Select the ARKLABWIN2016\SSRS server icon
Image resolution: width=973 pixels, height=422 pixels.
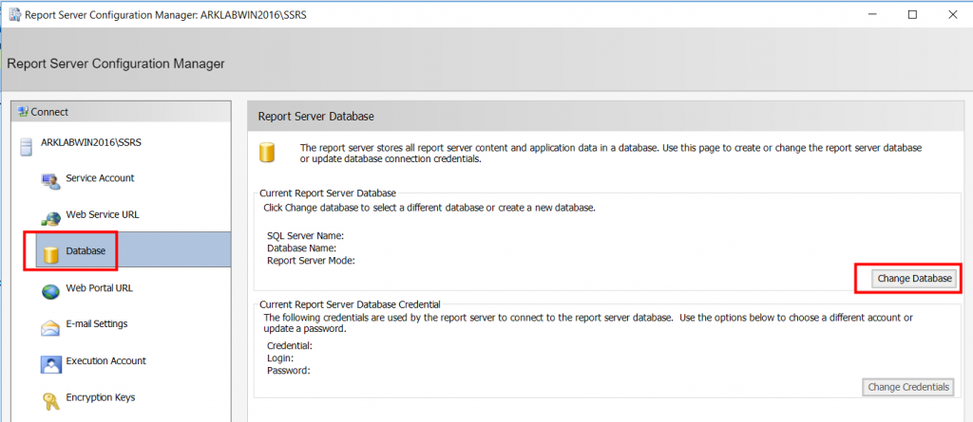coord(27,148)
